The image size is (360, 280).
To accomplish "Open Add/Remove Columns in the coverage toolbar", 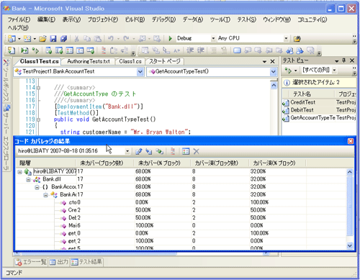I will (x=186, y=151).
